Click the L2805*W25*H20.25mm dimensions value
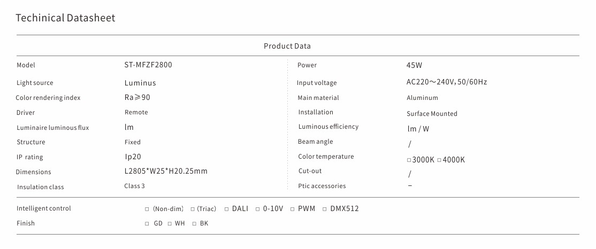 [165, 172]
